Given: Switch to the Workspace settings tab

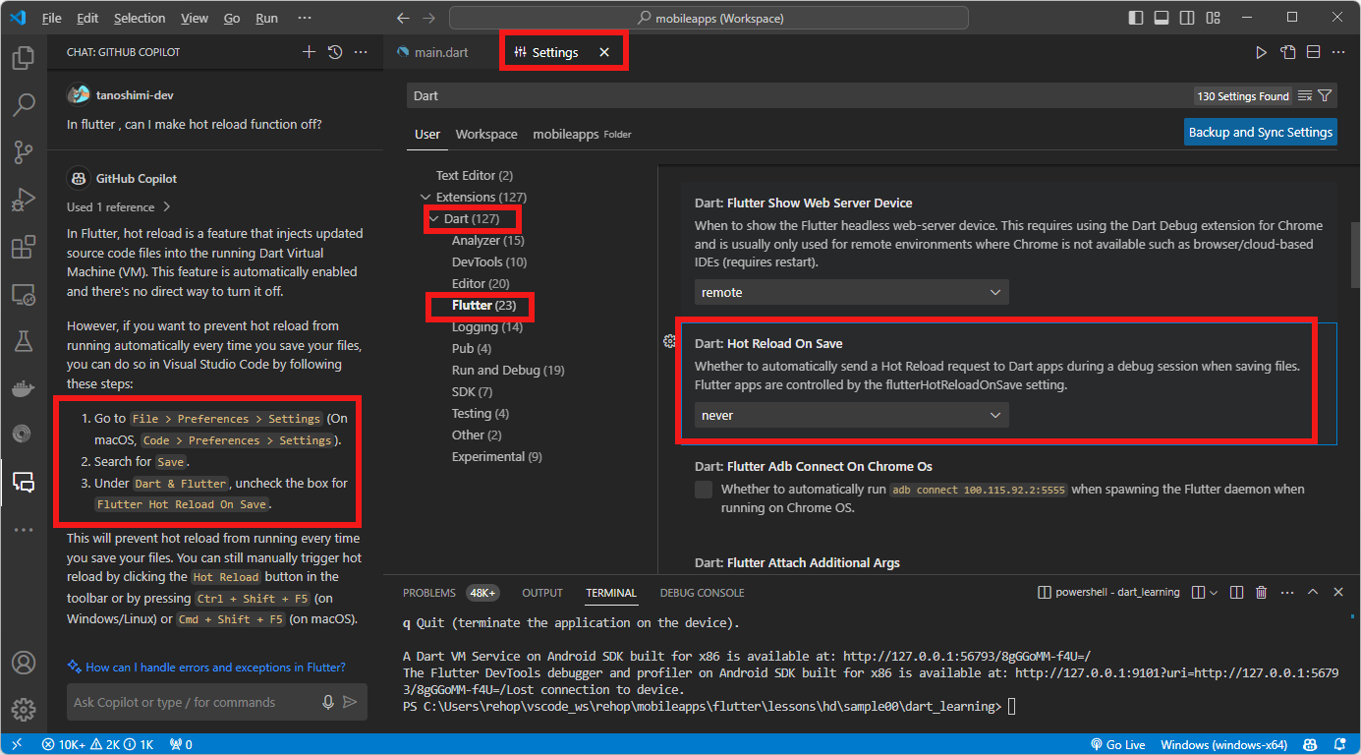Looking at the screenshot, I should (x=486, y=134).
